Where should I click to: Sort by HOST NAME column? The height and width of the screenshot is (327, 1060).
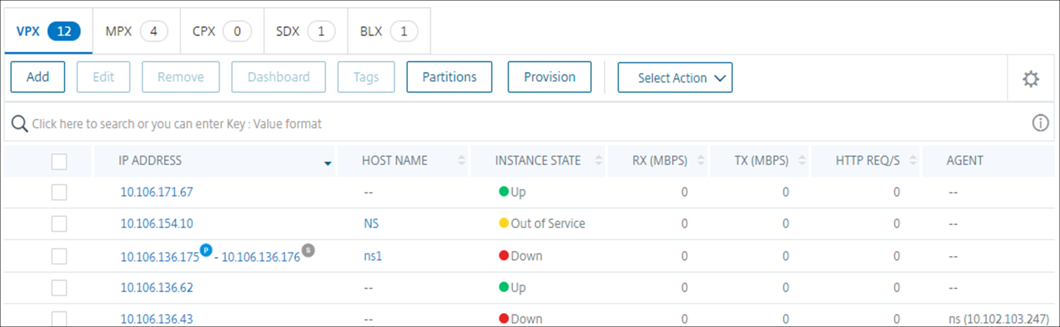[x=462, y=160]
